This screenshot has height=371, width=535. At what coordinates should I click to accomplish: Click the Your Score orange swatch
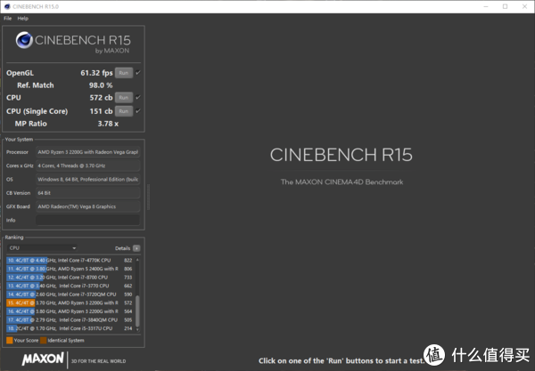click(10, 341)
